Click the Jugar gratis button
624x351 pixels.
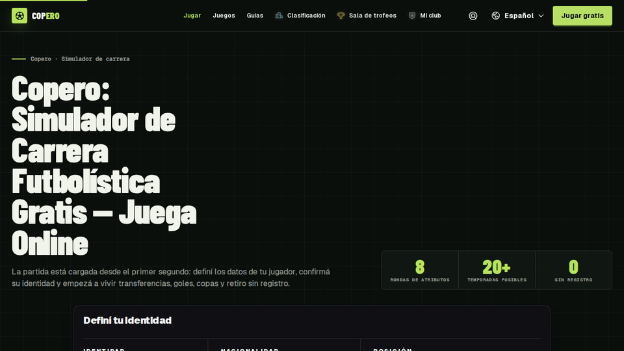(582, 16)
